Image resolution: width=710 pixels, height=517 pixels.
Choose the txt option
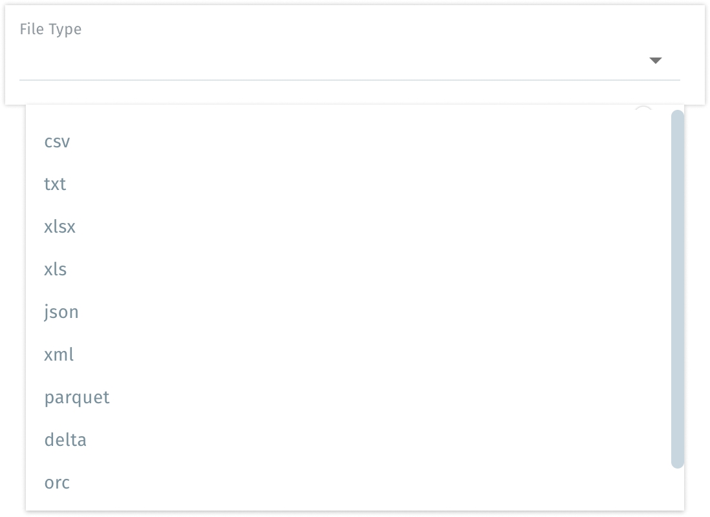pos(55,184)
